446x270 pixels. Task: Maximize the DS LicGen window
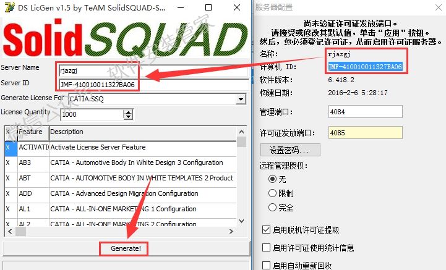[208, 7]
